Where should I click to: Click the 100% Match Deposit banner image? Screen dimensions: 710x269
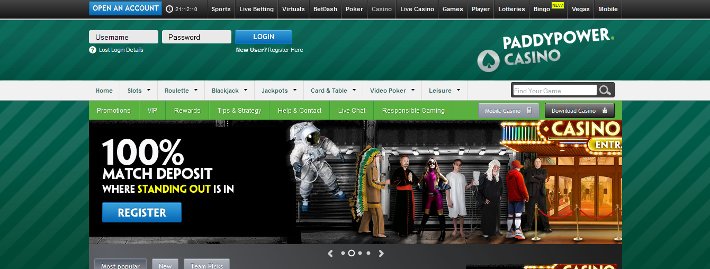pos(355,182)
